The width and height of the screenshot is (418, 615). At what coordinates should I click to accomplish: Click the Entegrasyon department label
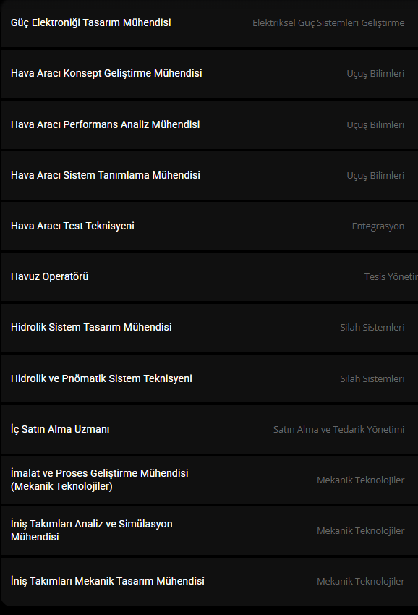pos(378,226)
